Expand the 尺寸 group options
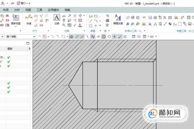The width and height of the screenshot is (194, 129). pos(48,31)
